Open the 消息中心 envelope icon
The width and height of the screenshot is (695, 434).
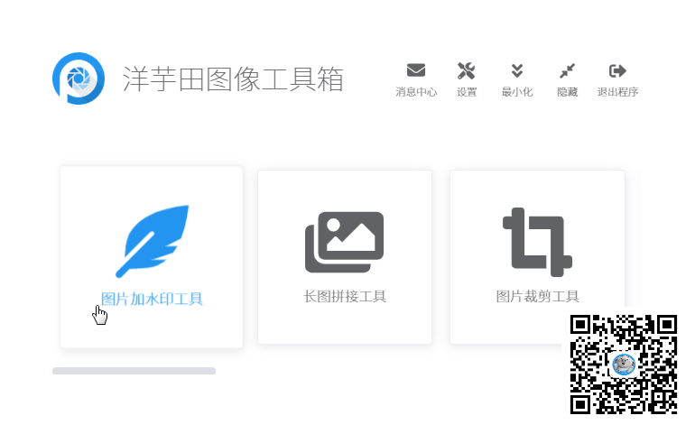click(416, 70)
